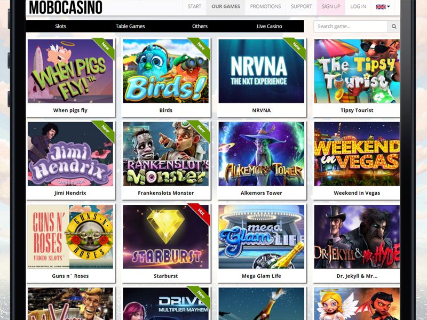
Task: Click the Alkemors Tower title link
Action: point(261,193)
